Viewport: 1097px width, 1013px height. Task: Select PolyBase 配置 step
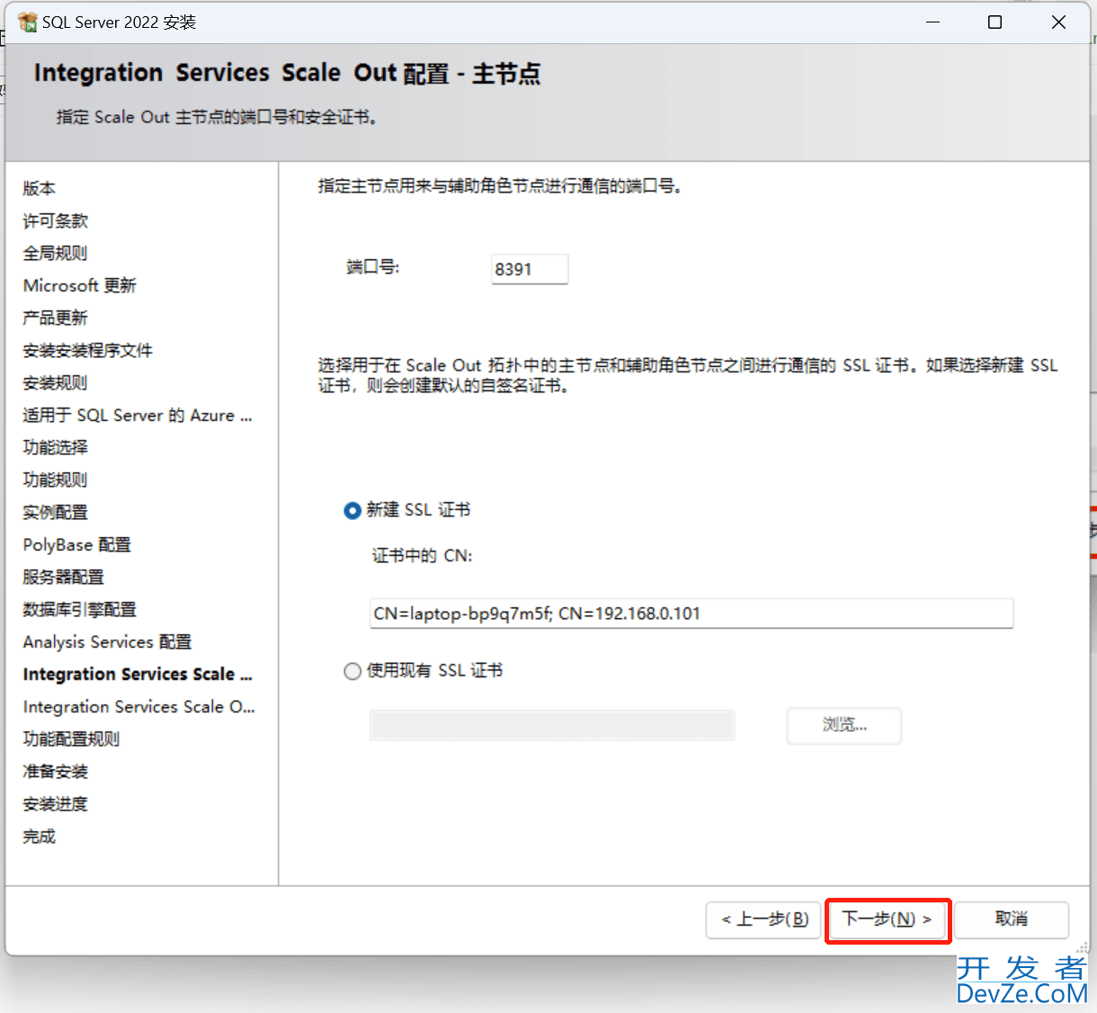click(77, 544)
